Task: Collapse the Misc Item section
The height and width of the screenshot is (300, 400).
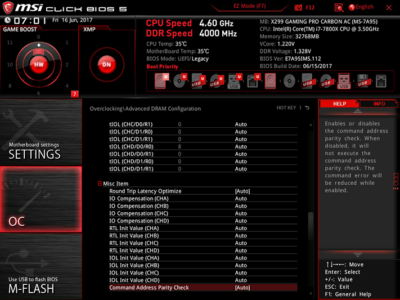Action: click(100, 183)
